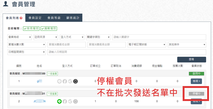Click the 檢視權限 permission badge

(x=31, y=29)
